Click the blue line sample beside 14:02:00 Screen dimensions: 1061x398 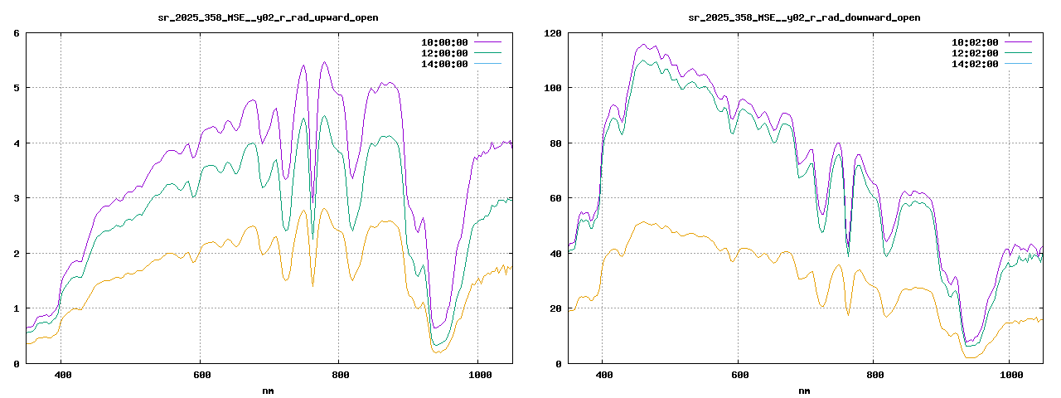[1018, 64]
